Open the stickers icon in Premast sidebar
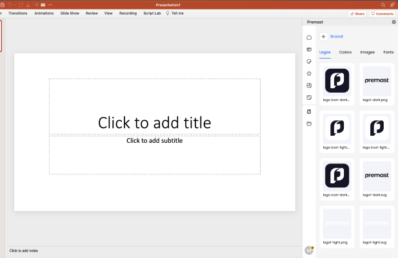 point(309,62)
